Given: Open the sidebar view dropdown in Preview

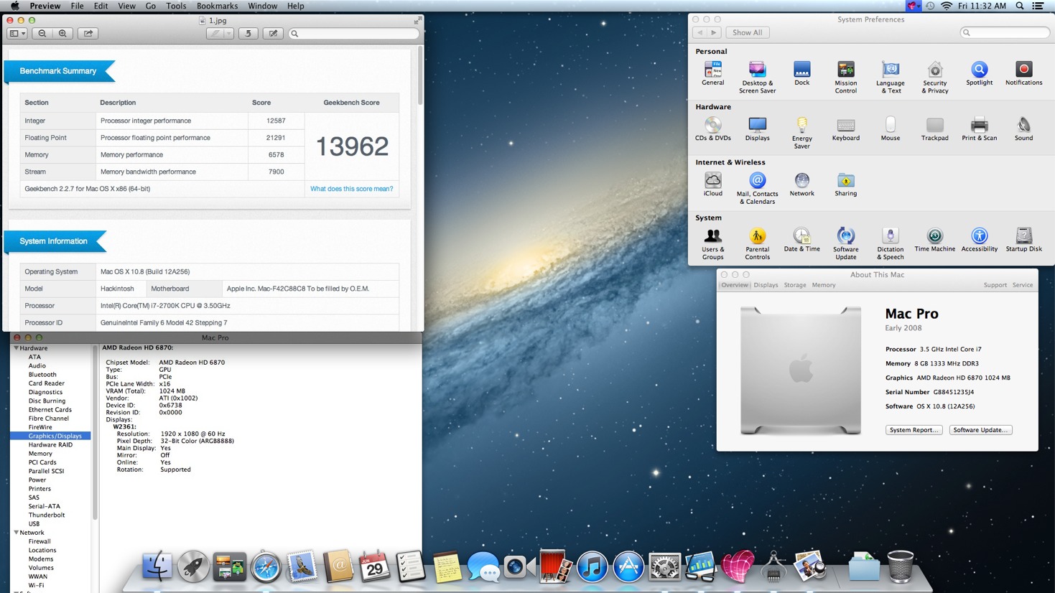Looking at the screenshot, I should 17,33.
